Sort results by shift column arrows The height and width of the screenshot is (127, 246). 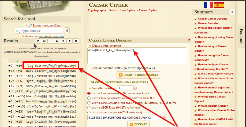click(17, 61)
